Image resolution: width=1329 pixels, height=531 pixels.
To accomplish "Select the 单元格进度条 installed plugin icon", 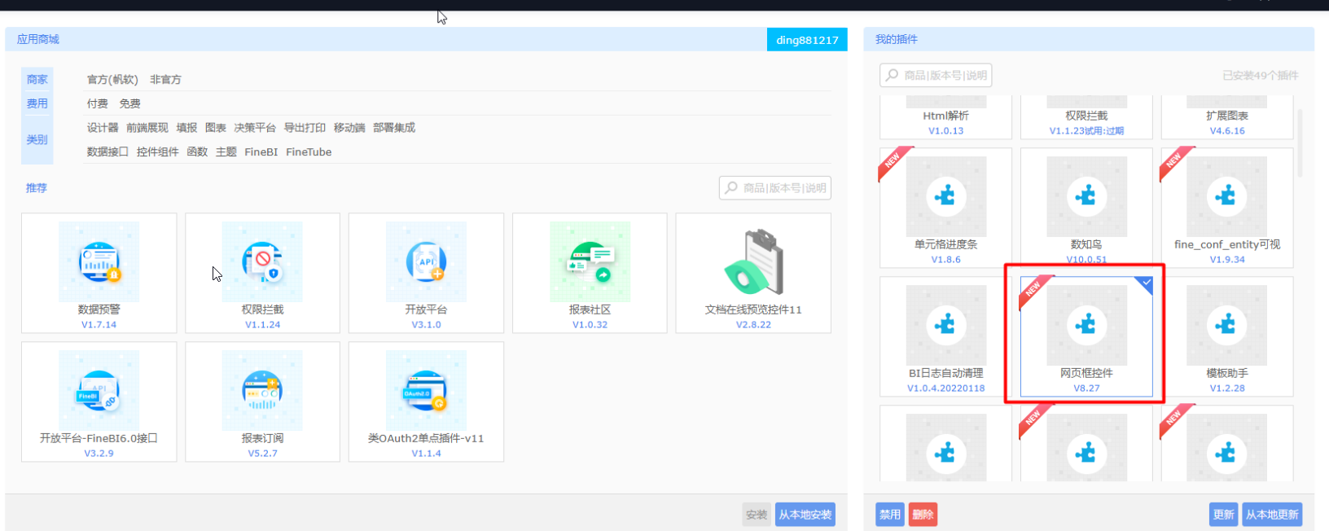I will point(945,196).
